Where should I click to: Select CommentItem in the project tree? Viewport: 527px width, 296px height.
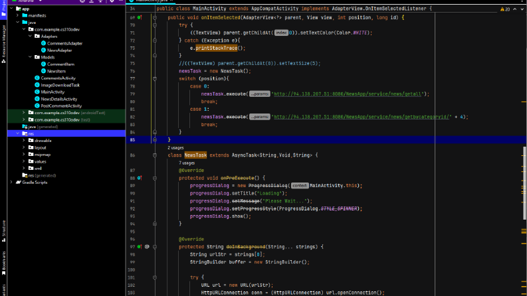pos(61,64)
